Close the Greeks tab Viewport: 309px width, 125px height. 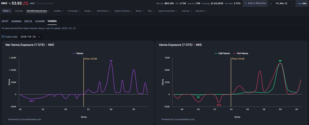coord(92,11)
